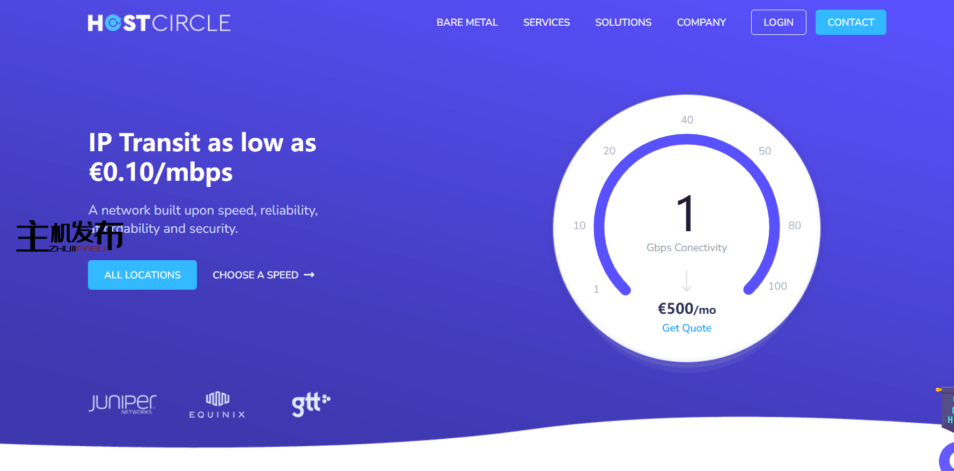Click the arrow beside Choose a Speed
This screenshot has width=954, height=471.
point(309,275)
